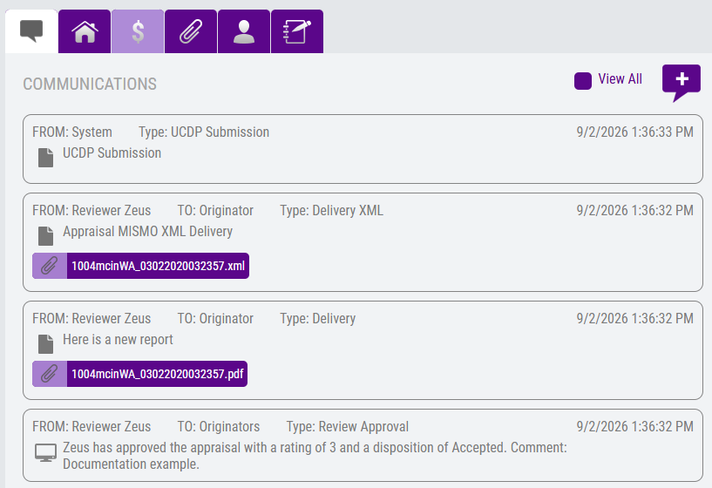Open the paperclip attachments tab

point(191,31)
